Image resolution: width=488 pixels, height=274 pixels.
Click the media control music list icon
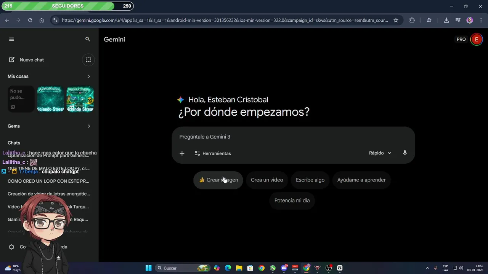pos(458,20)
